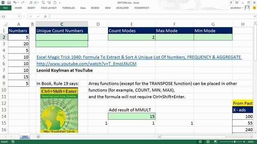This screenshot has width=257, height=144.
Task: Select row 5 header
Action: pyautogui.click(x=4, y=57)
